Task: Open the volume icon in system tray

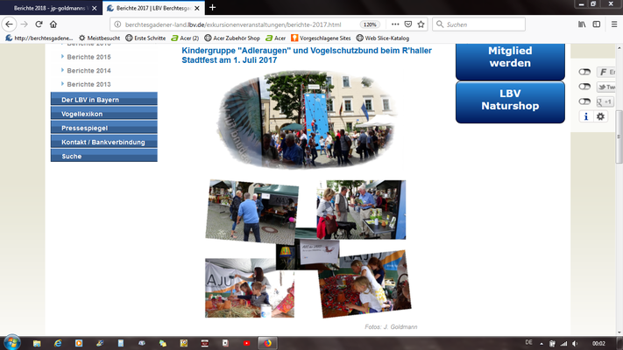Action: tap(575, 344)
